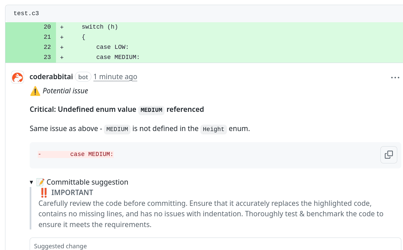Click the Suggested change box header

60,246
